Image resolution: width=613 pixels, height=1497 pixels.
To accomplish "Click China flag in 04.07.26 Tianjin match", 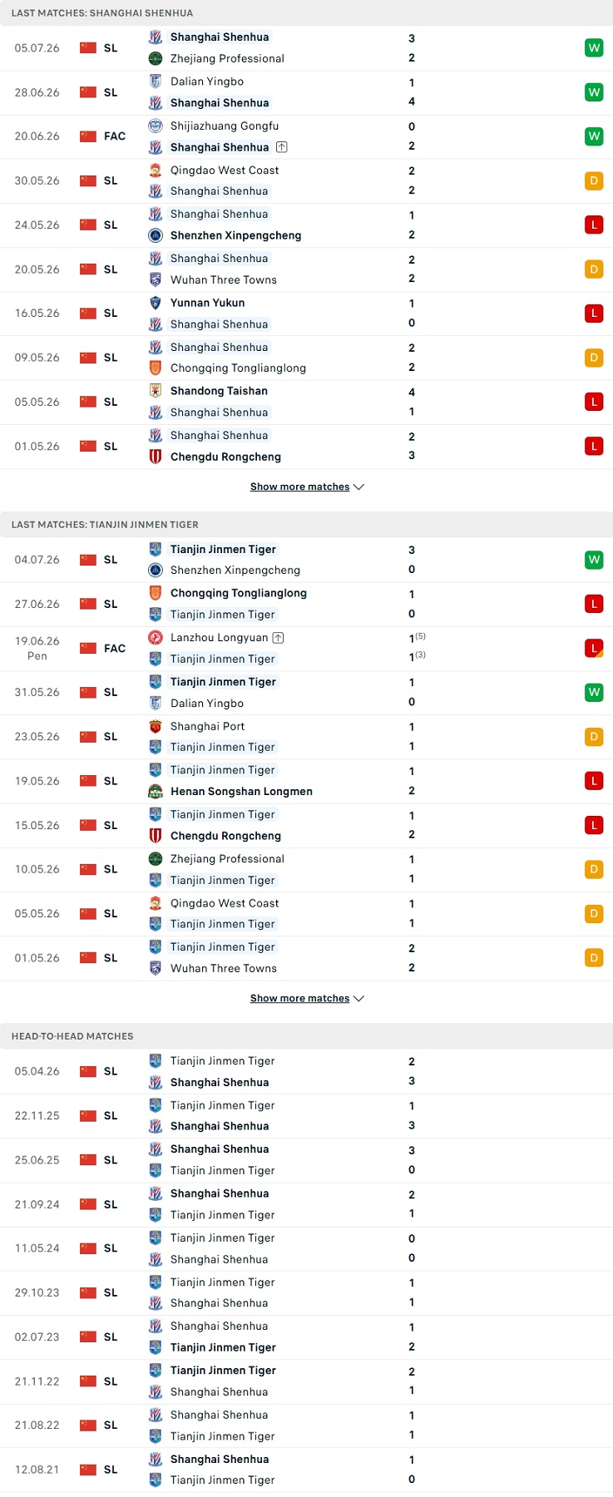I will point(88,560).
